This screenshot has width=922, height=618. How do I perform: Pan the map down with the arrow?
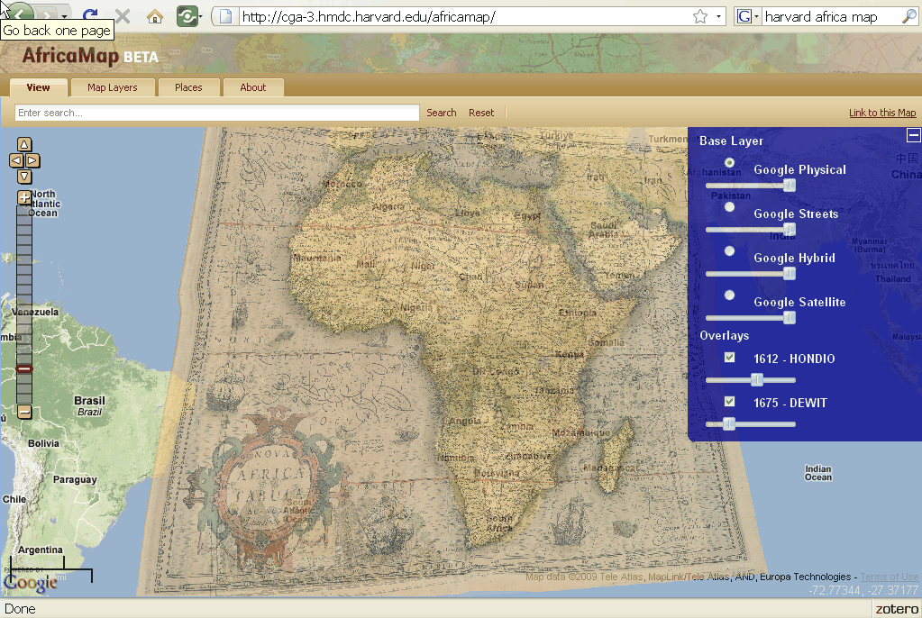24,176
